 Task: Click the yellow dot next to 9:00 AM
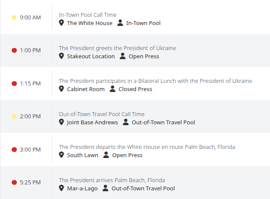(14, 18)
